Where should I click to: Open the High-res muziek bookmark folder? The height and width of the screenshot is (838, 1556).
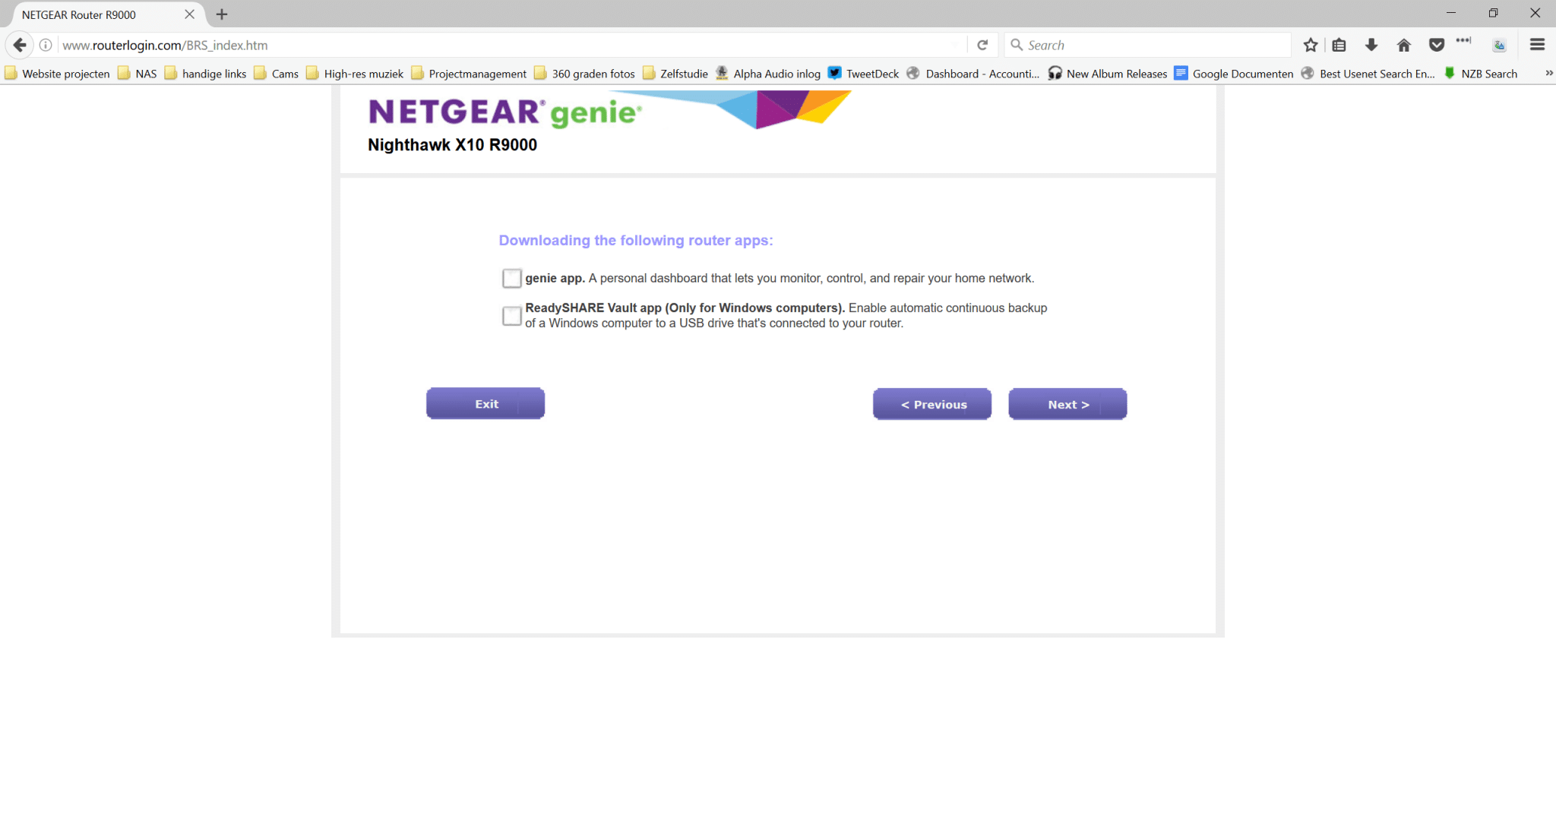(355, 74)
